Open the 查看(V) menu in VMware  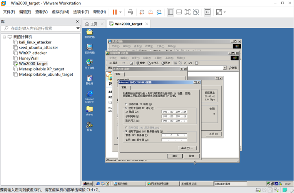(x=42, y=12)
